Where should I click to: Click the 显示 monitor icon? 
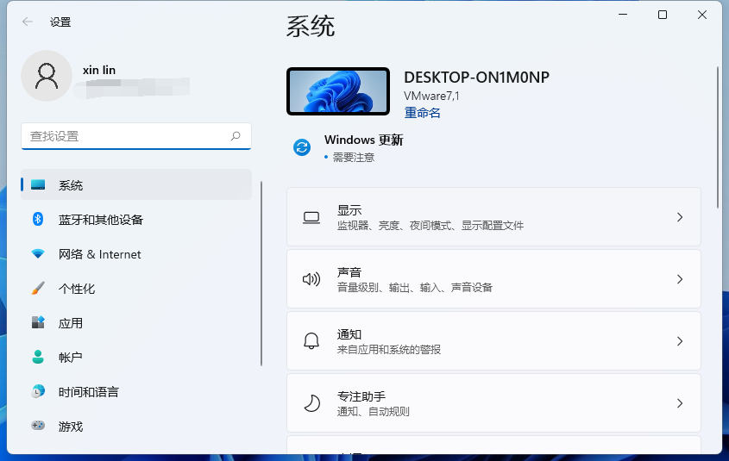point(311,218)
